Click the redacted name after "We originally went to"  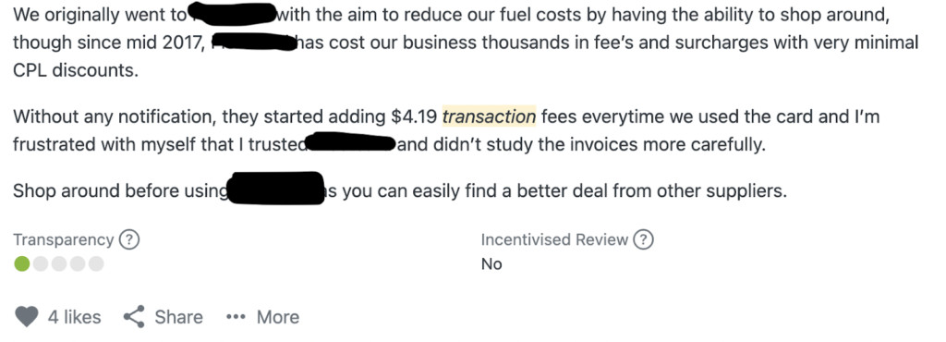[x=232, y=15]
